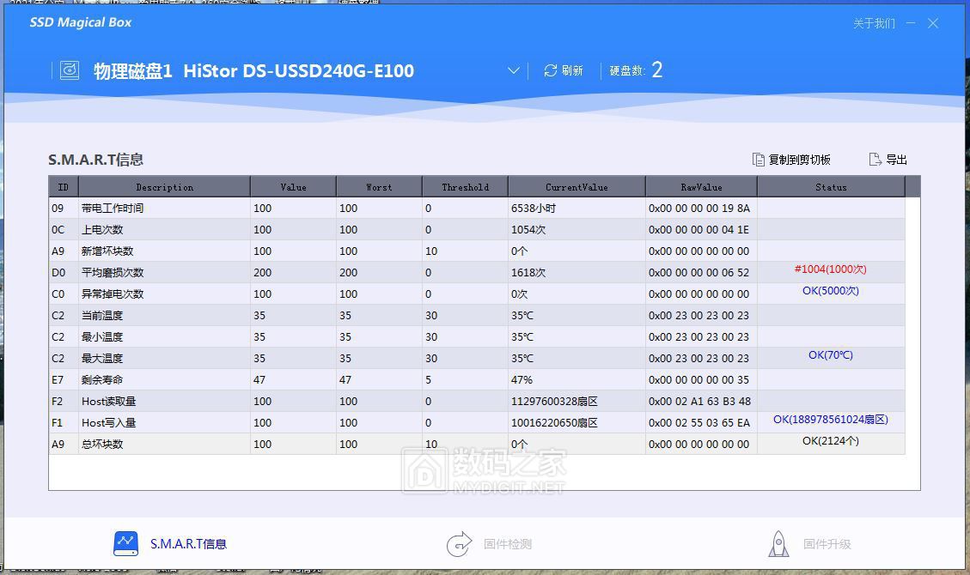Sort by the ID column header
Screen dimensions: 970x575
(x=63, y=186)
